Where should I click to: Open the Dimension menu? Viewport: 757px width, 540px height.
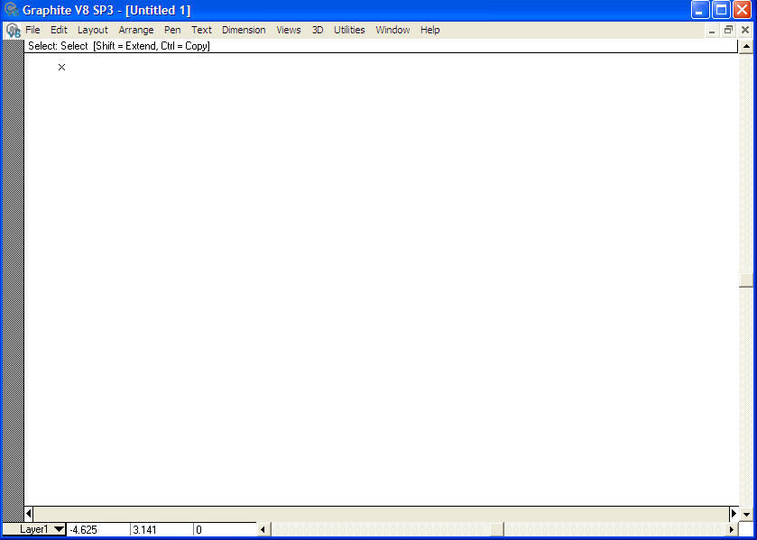(x=244, y=30)
